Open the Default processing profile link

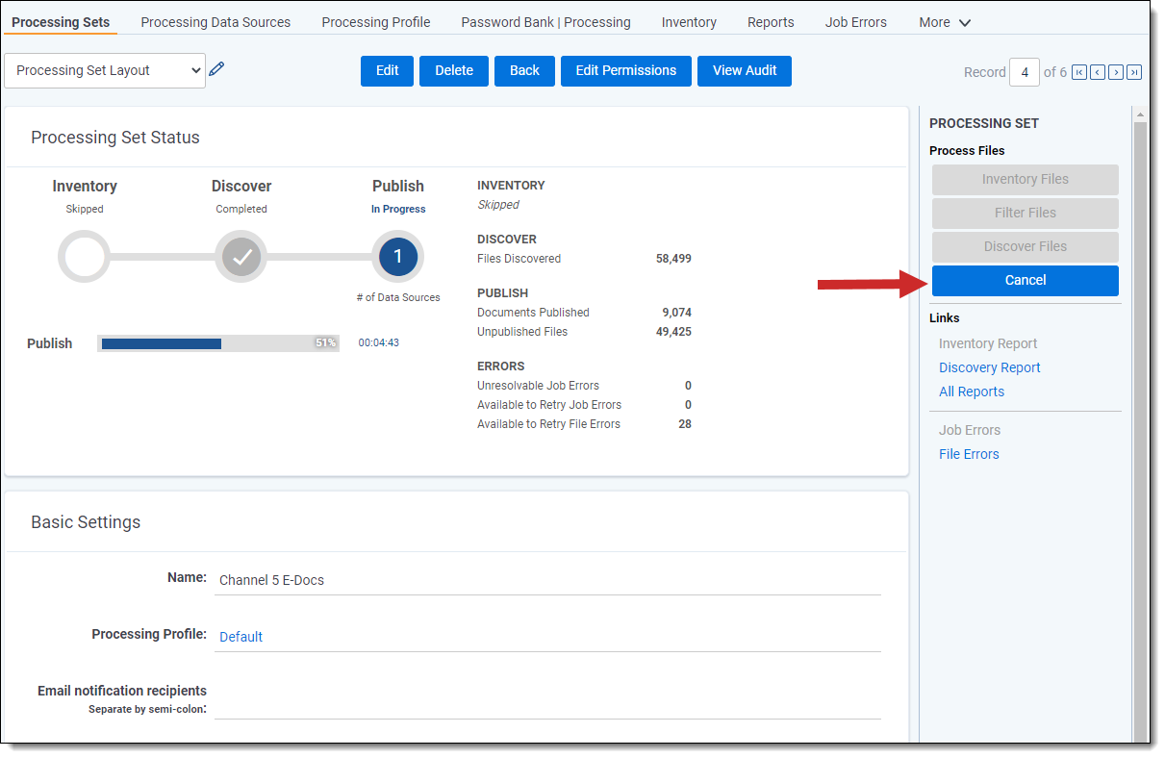[x=241, y=637]
